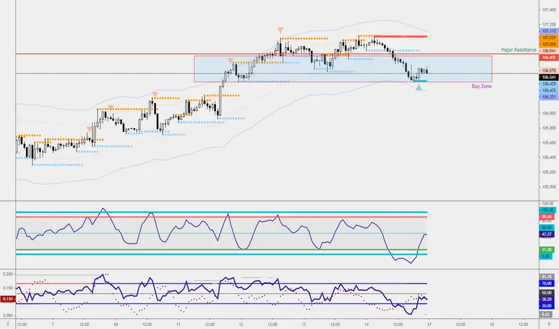Click the 106.000 price axis value
559x329 pixels.
pos(549,113)
